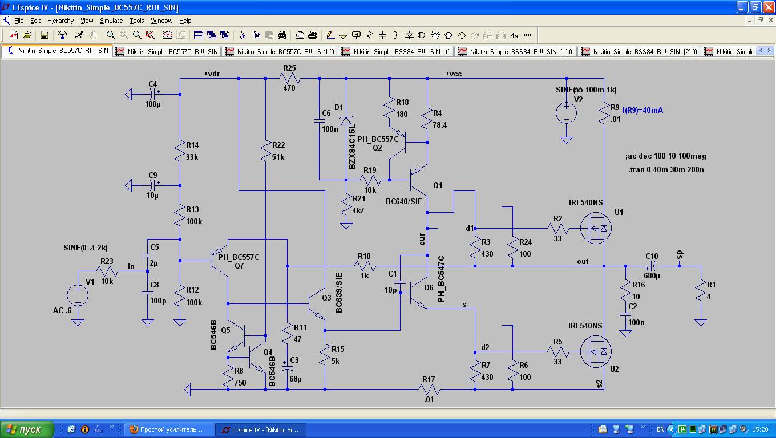
Task: Open the View menu
Action: point(87,21)
